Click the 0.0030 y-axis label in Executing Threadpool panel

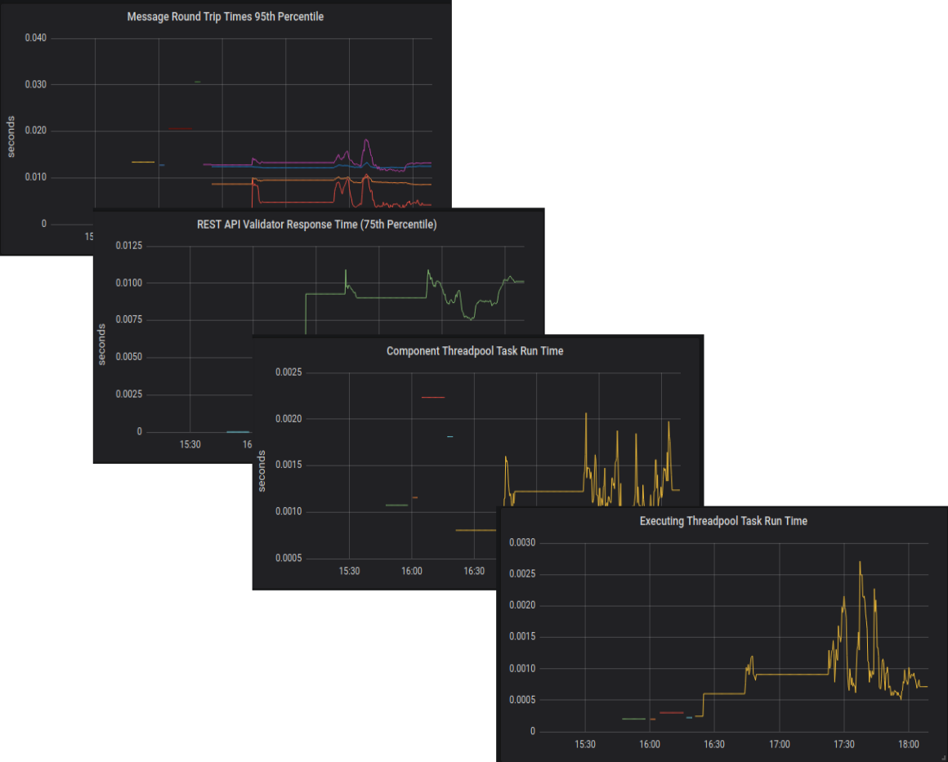point(521,542)
